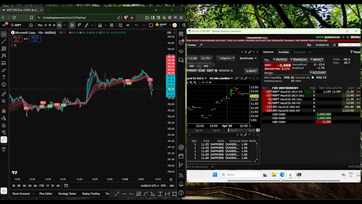
Task: Select the text annotation tool
Action: (x=4, y=77)
